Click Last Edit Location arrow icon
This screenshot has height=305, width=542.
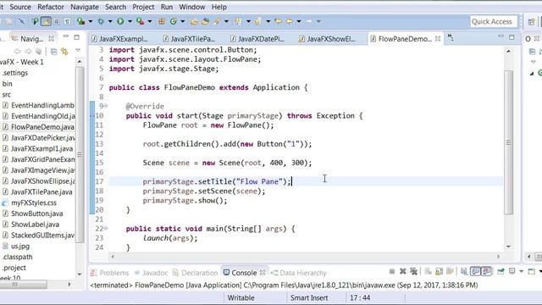click(278, 21)
